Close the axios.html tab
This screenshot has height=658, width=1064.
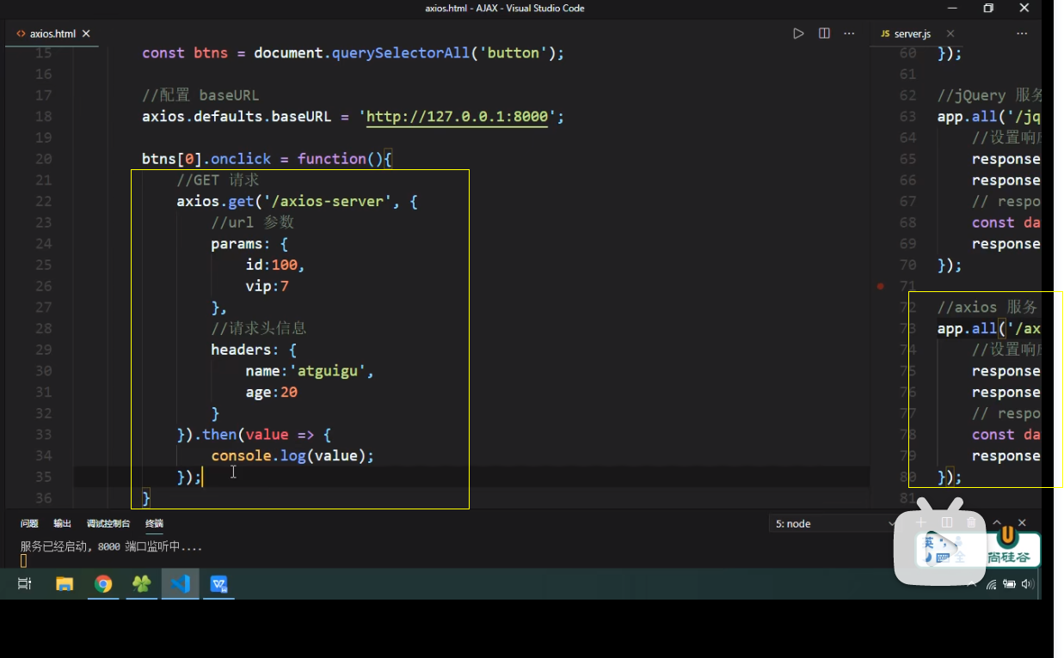(x=88, y=34)
